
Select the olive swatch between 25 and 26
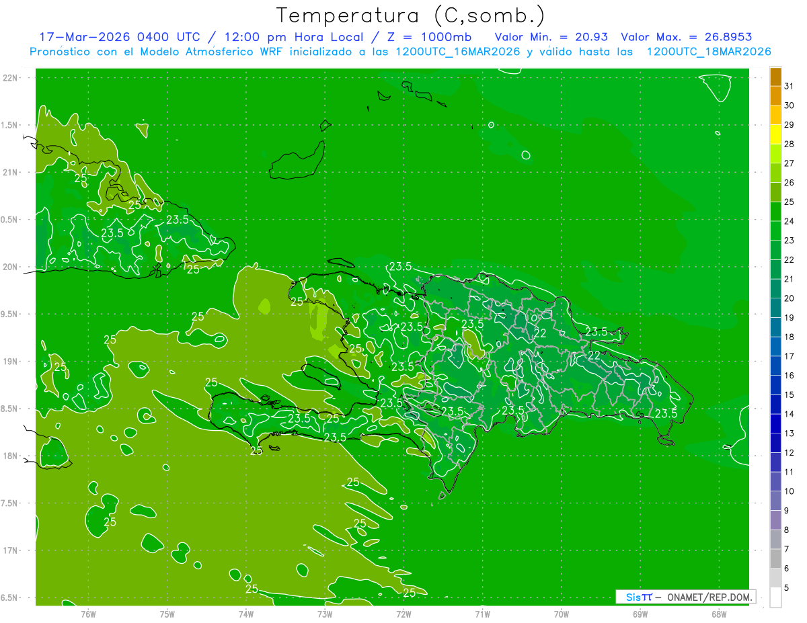(x=775, y=192)
